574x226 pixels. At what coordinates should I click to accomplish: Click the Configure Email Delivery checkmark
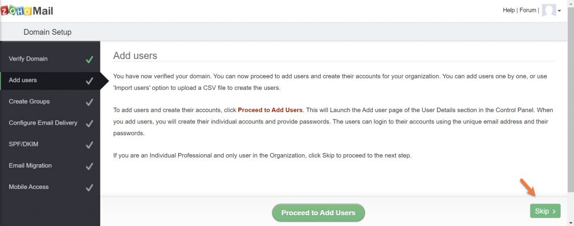[89, 123]
